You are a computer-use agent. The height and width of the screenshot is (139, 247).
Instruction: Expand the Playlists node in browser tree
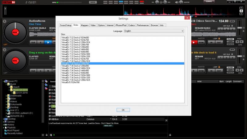[x=4, y=128]
